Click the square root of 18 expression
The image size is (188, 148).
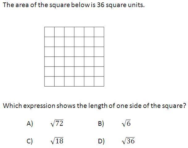57,141
